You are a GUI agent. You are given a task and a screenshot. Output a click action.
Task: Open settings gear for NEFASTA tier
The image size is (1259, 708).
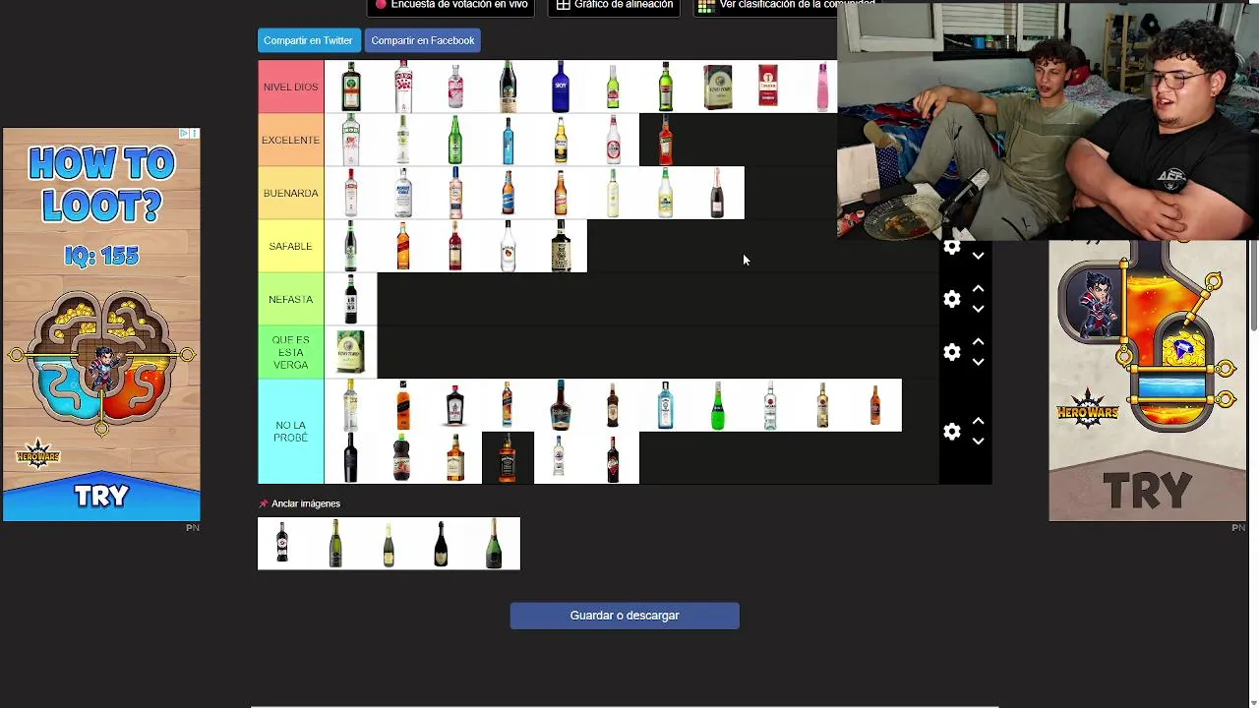pos(951,299)
